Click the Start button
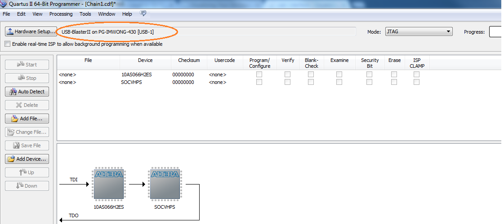 click(x=27, y=65)
